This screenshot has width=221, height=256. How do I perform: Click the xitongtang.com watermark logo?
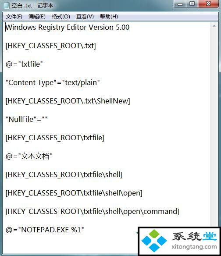[179, 241]
